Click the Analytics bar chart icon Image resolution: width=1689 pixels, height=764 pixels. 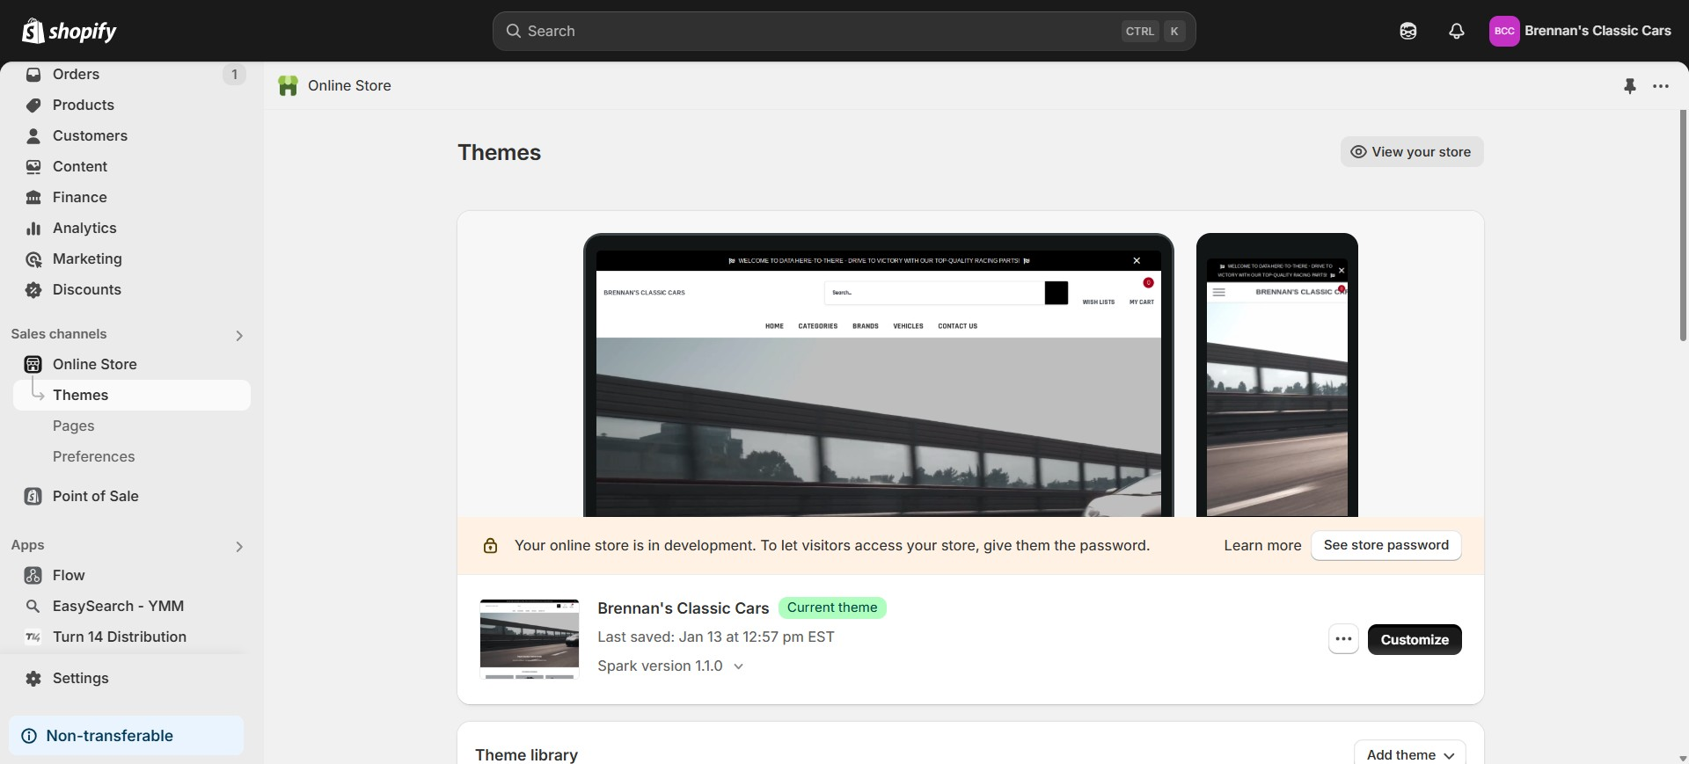pos(33,229)
